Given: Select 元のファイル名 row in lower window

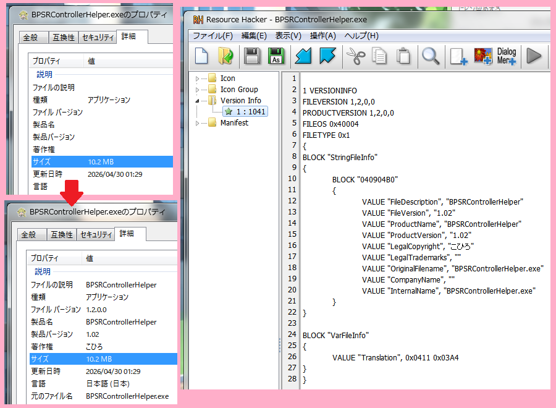Looking at the screenshot, I should click(103, 396).
